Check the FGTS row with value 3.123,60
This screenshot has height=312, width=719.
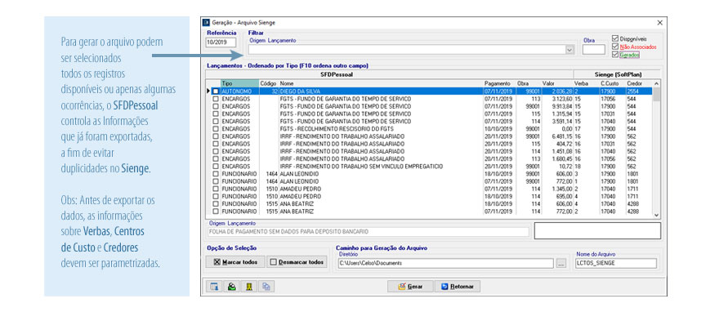click(215, 99)
